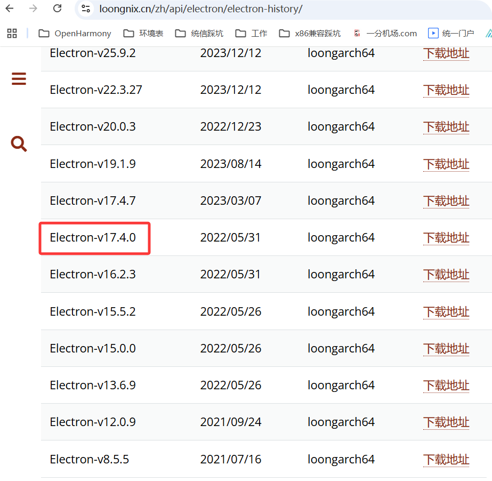492x481 pixels.
Task: Open download link for Electron-v22.3.27
Action: coord(446,90)
